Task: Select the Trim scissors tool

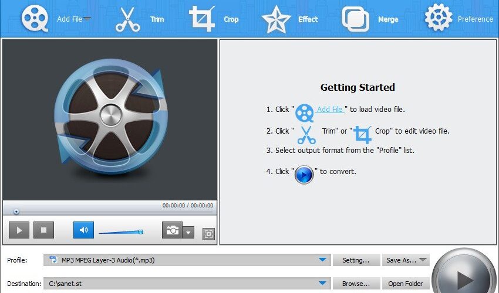Action: (127, 19)
